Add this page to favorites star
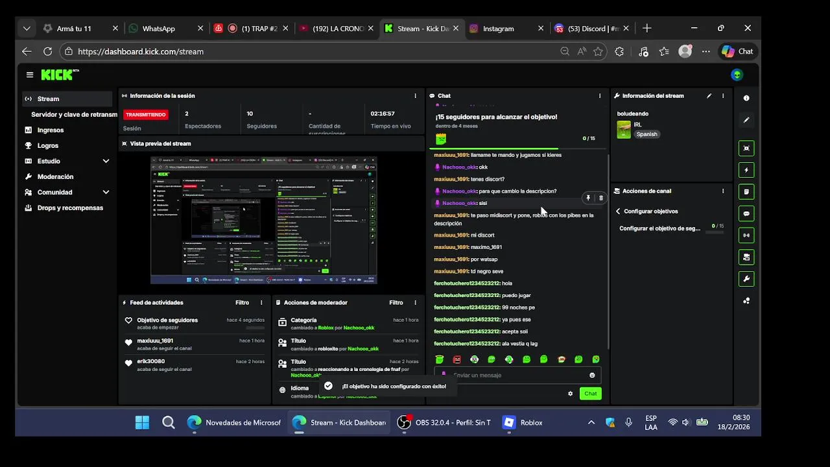 (598, 51)
